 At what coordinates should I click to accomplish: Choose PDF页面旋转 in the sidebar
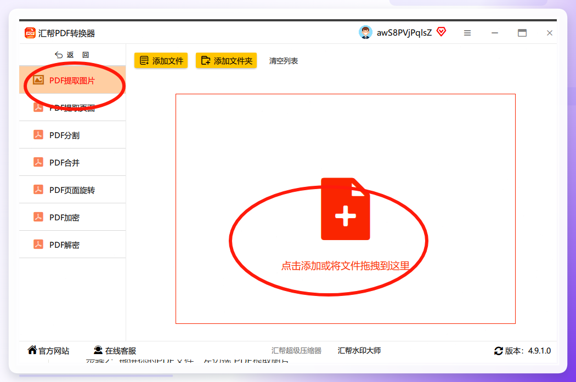tap(72, 190)
